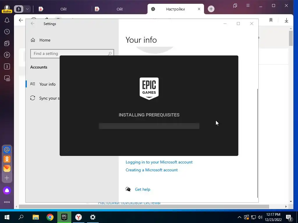The image size is (298, 223).
Task: Open browser history clock icon
Action: click(7, 32)
